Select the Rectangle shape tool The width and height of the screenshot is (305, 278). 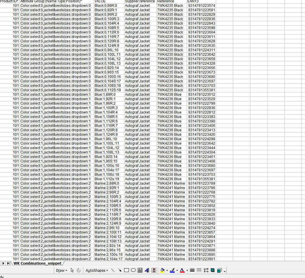click(x=126, y=270)
